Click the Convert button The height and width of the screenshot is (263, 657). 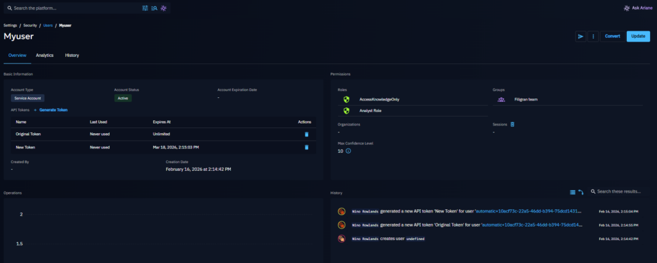pos(612,36)
